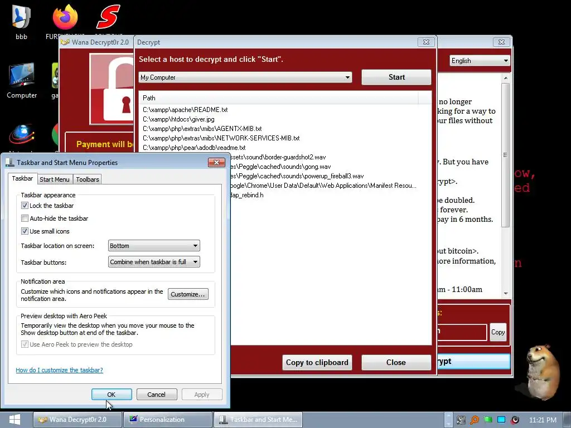571x428 pixels.
Task: Switch to the Start Menu tab
Action: pos(55,179)
